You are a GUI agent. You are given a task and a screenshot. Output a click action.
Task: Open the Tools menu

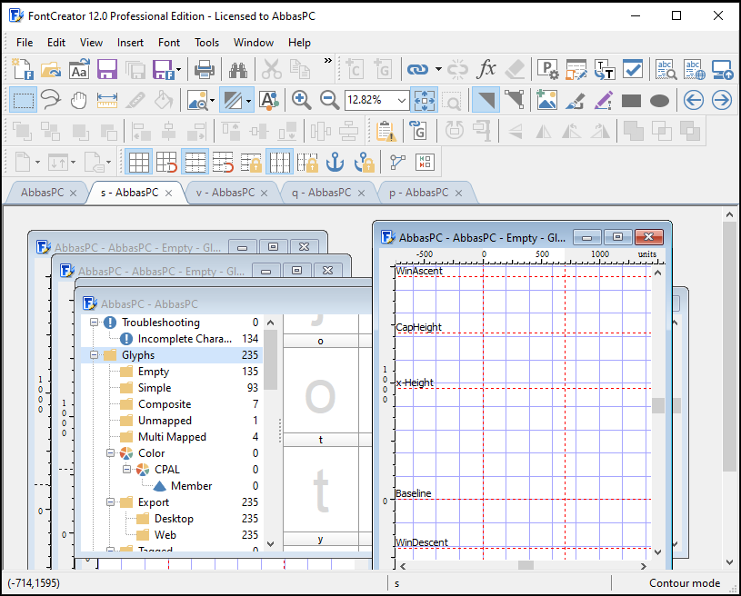[206, 43]
